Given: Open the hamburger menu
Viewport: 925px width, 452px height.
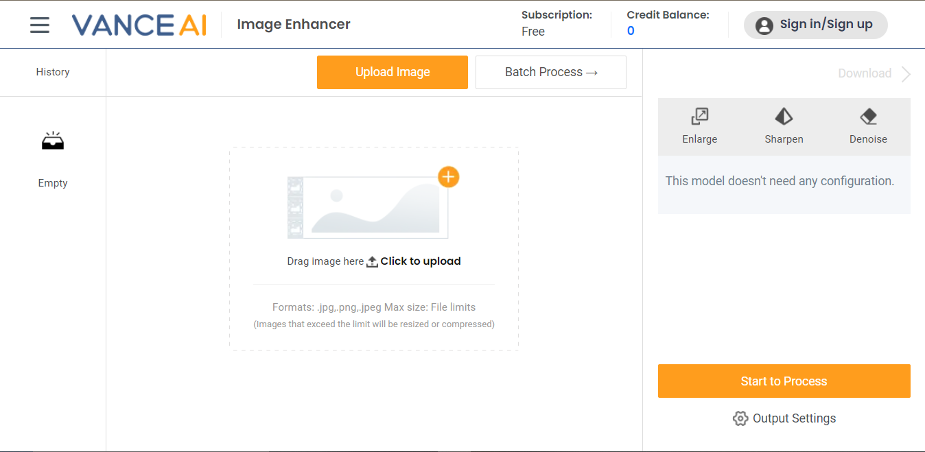Looking at the screenshot, I should tap(40, 25).
